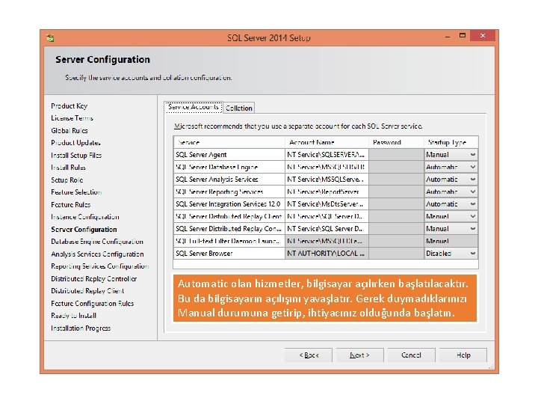Select the SQL Server Database Engine service cell

pos(229,167)
